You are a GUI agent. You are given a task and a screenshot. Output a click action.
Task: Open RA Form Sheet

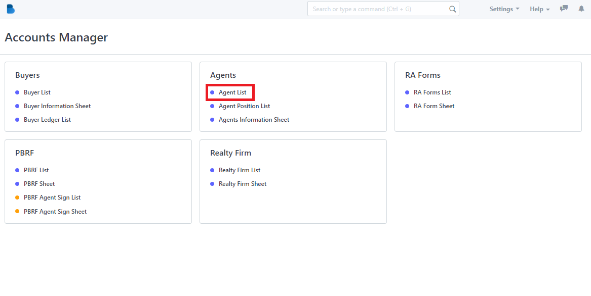(434, 106)
